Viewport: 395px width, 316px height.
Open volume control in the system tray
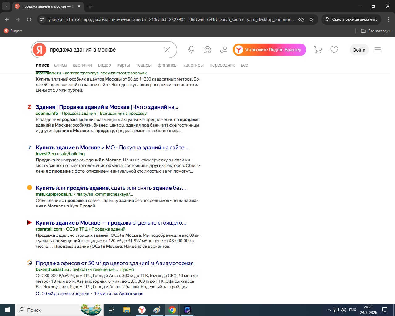[x=343, y=310]
